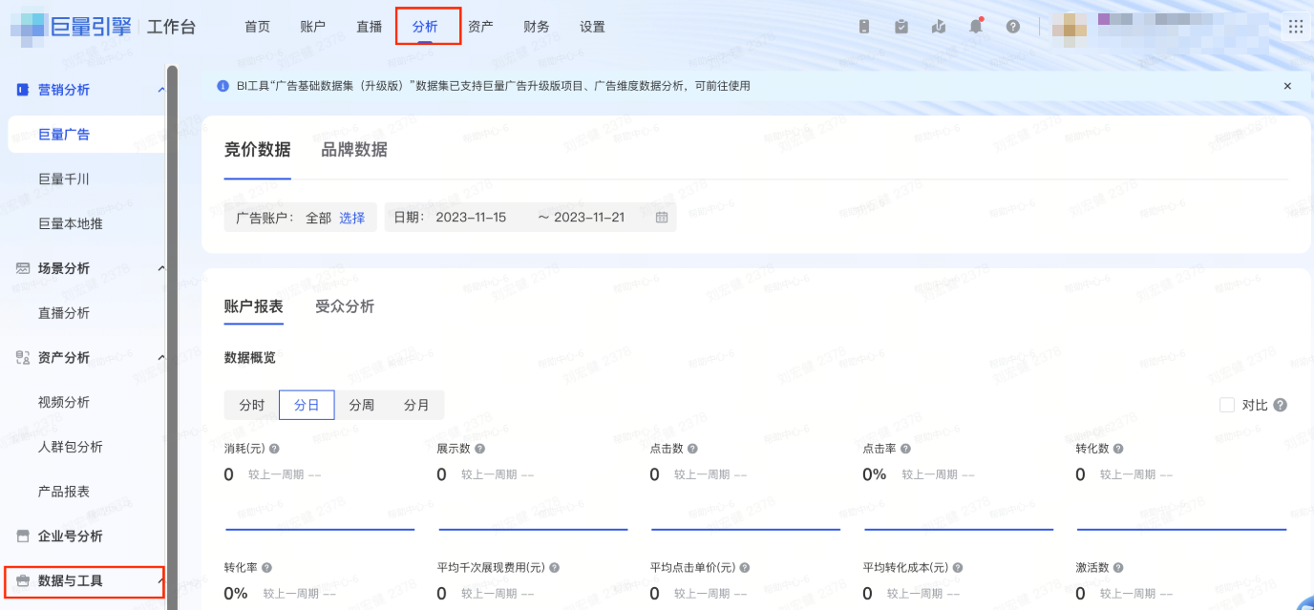Click the 营销分析 section icon
This screenshot has width=1314, height=610.
tap(22, 90)
